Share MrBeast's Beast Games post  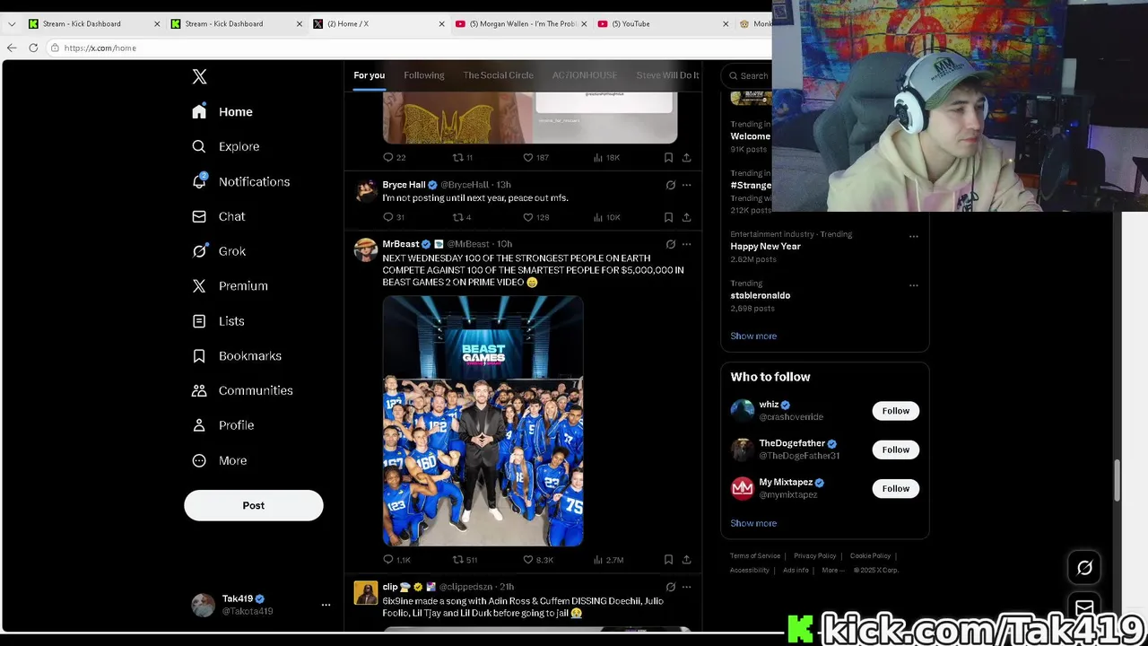pyautogui.click(x=686, y=560)
